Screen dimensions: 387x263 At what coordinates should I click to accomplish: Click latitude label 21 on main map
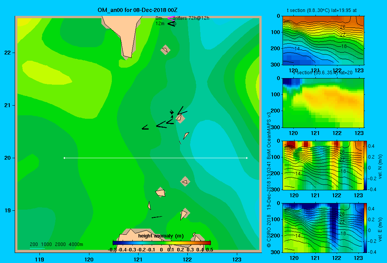(8, 105)
